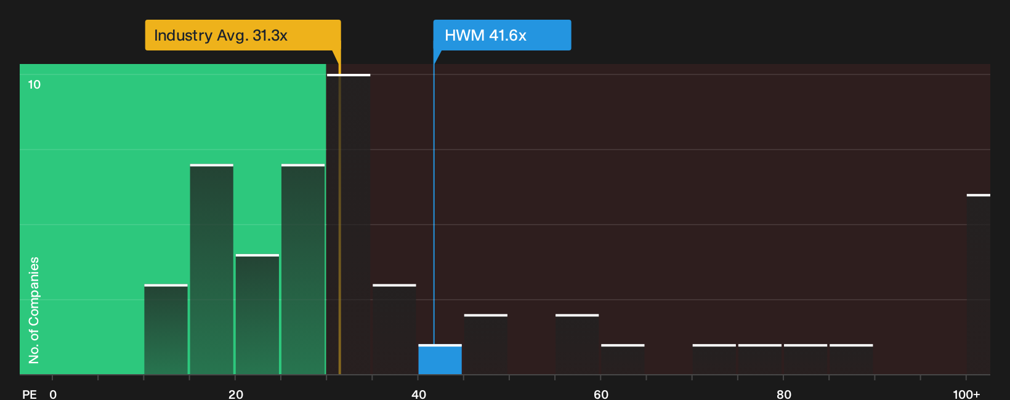Click the '0' x-axis tick label
Viewport: 1010px width, 400px height.
click(x=53, y=394)
